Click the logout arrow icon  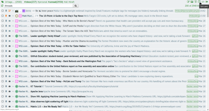207,2
